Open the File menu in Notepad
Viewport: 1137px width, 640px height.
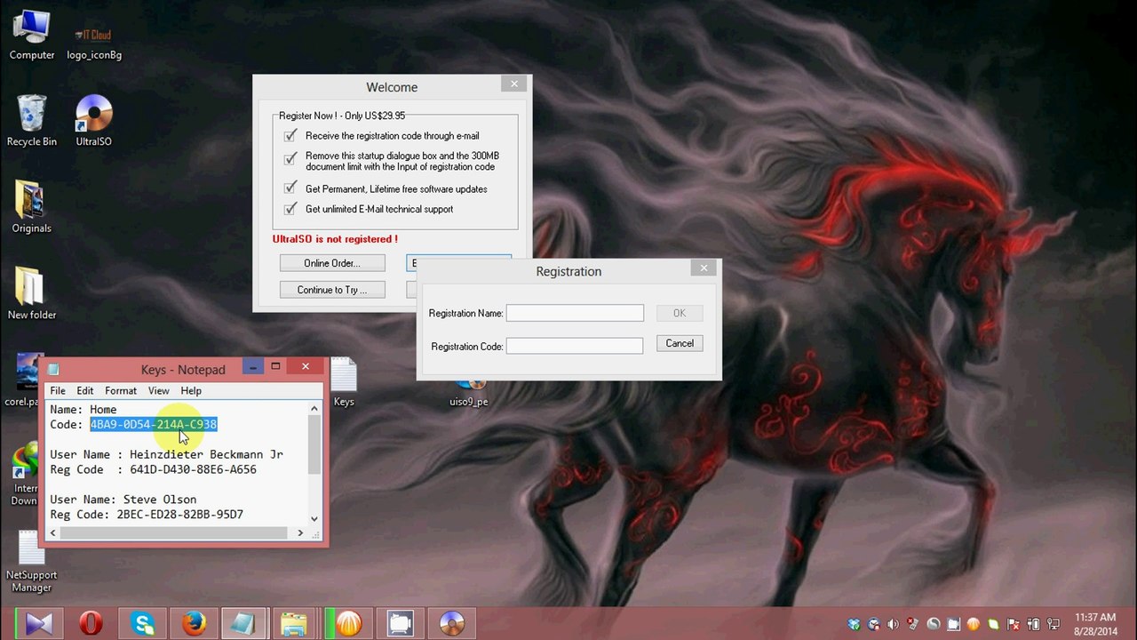click(58, 390)
